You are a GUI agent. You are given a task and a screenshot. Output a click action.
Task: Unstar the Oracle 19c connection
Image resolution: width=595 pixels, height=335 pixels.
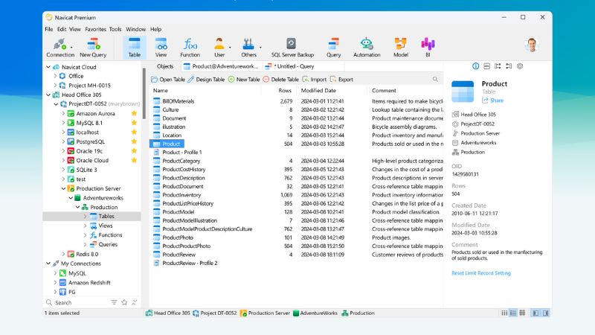point(134,151)
